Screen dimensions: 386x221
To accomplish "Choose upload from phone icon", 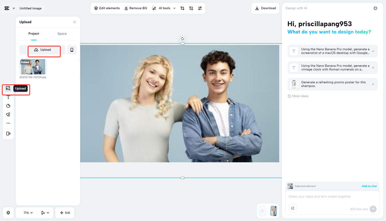I will 72,50.
